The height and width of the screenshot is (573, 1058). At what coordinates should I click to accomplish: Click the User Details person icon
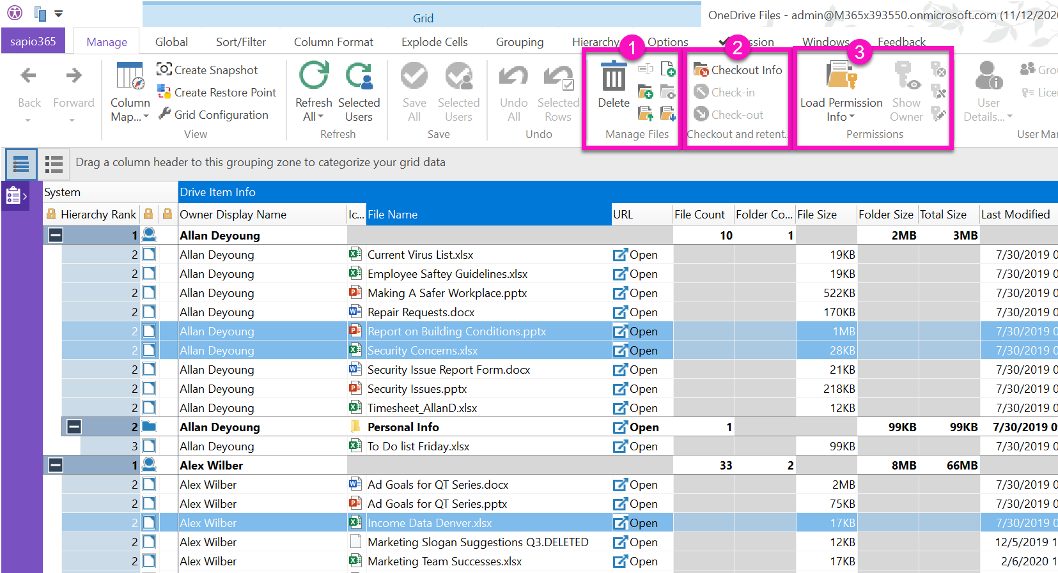(988, 76)
